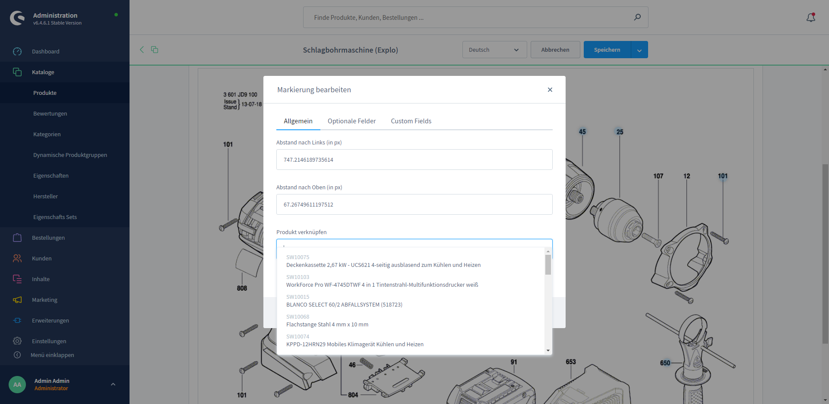Viewport: 829px width, 404px height.
Task: Click the Abstand nach Links input
Action: tap(414, 160)
